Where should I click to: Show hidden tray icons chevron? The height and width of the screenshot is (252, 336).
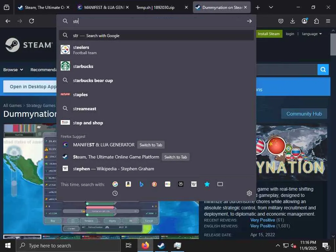point(278,245)
